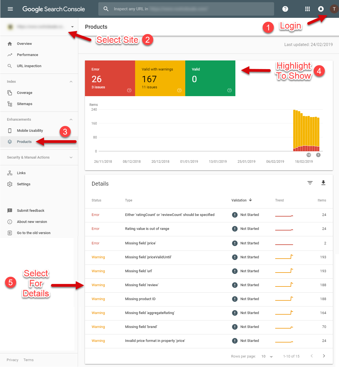The image size is (339, 367).
Task: Open the hamburger navigation menu
Action: (x=10, y=9)
